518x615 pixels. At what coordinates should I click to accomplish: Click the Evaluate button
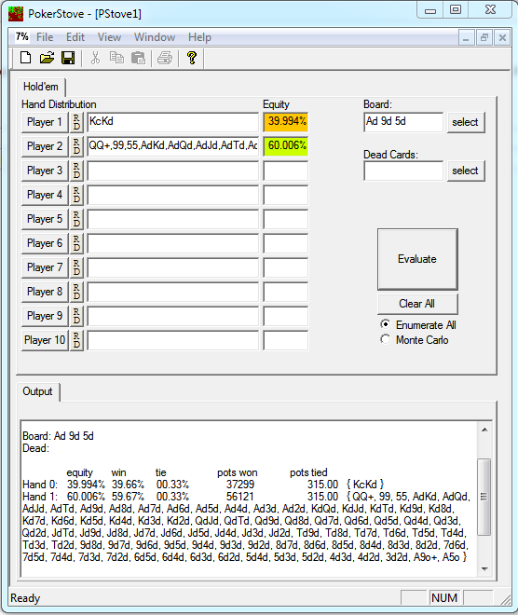coord(417,259)
